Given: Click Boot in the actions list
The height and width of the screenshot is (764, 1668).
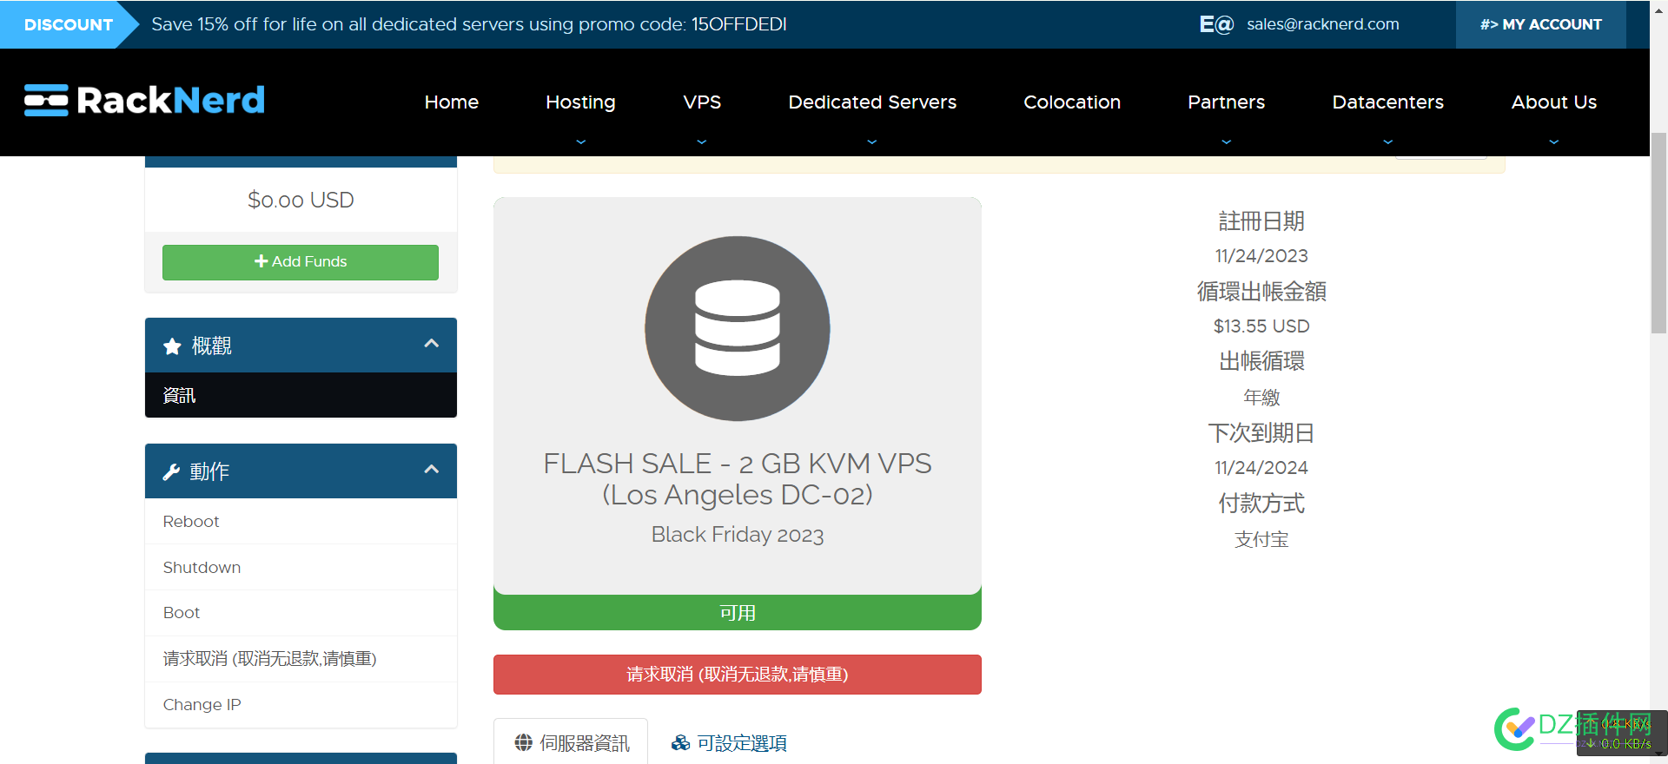Looking at the screenshot, I should [301, 613].
